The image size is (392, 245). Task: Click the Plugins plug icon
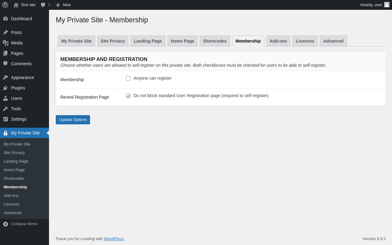pyautogui.click(x=6, y=88)
